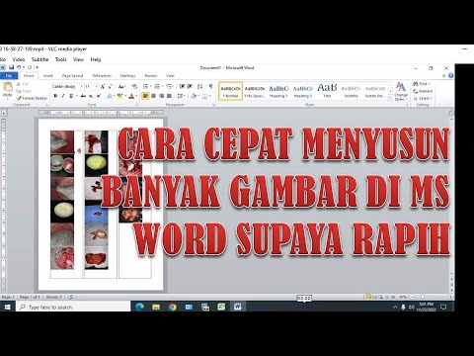Screen dimensions: 474x356
Task: Click the Shading color button
Action: pyautogui.click(x=194, y=96)
